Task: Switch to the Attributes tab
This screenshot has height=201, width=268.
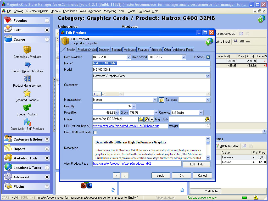Action: pyautogui.click(x=130, y=50)
